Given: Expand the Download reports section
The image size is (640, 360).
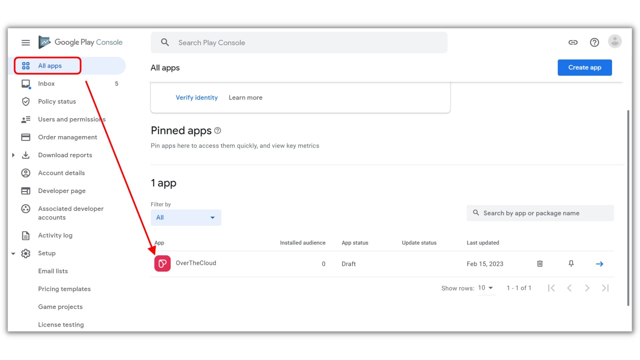Looking at the screenshot, I should tap(13, 155).
